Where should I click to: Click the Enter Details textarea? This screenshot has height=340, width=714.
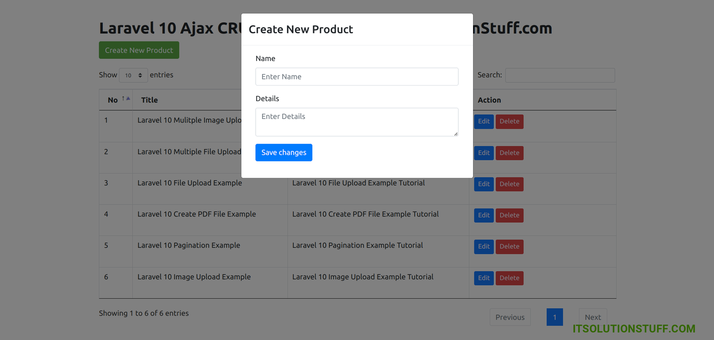point(357,122)
